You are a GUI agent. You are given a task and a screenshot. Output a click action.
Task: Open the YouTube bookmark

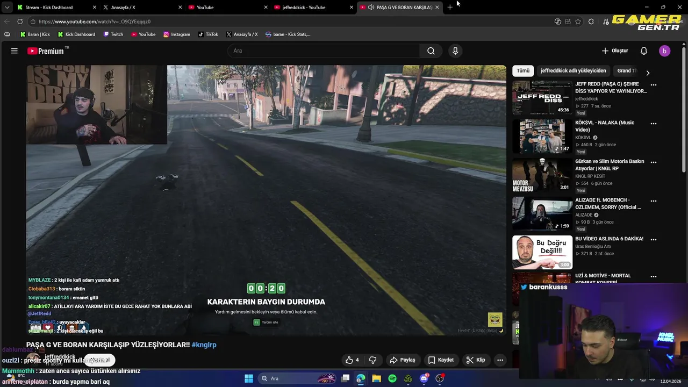[142, 34]
